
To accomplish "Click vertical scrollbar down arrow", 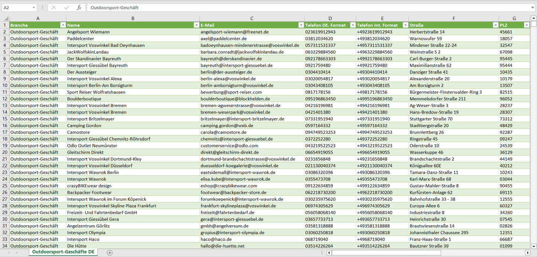I will tap(534, 246).
